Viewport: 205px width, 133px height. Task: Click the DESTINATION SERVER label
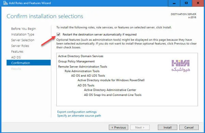point(183,14)
